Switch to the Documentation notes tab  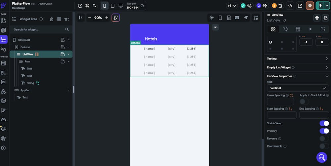(x=322, y=29)
